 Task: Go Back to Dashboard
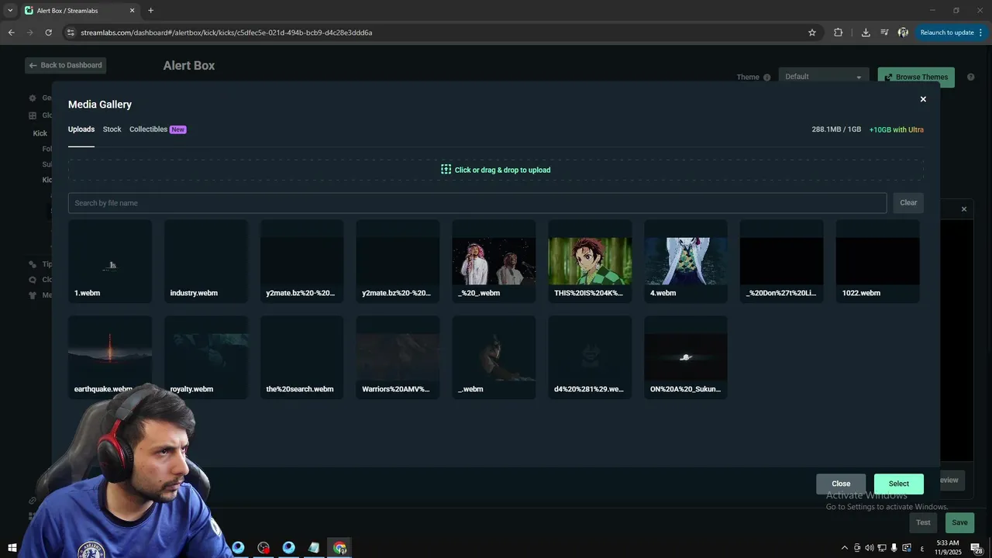tap(65, 65)
